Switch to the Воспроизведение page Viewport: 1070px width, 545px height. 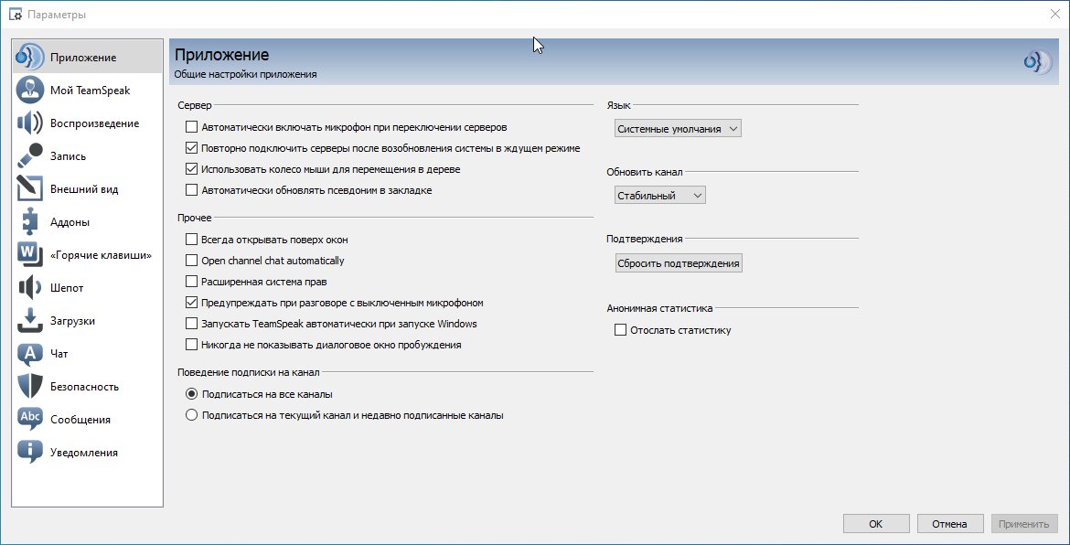point(88,123)
